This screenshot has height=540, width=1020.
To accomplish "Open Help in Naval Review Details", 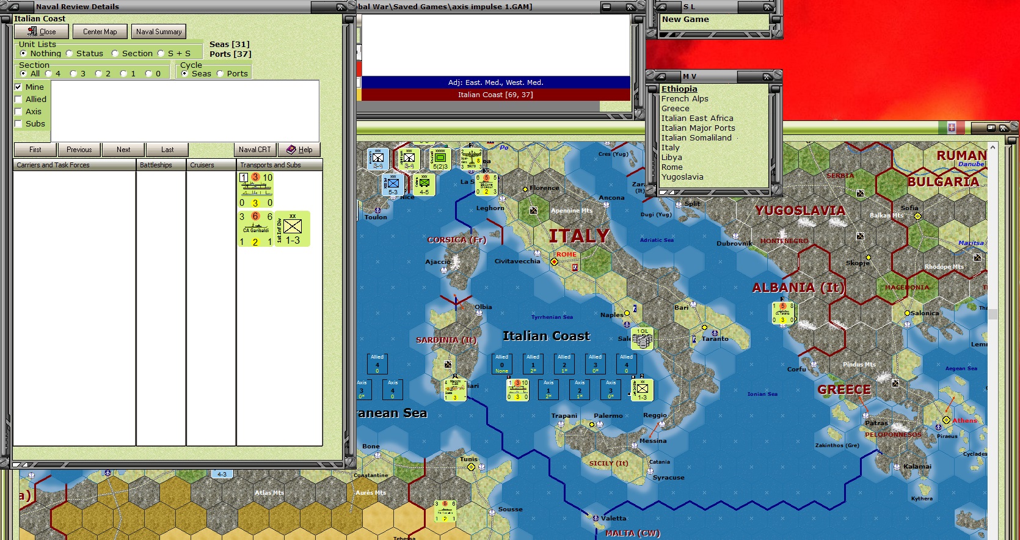I will coord(299,150).
